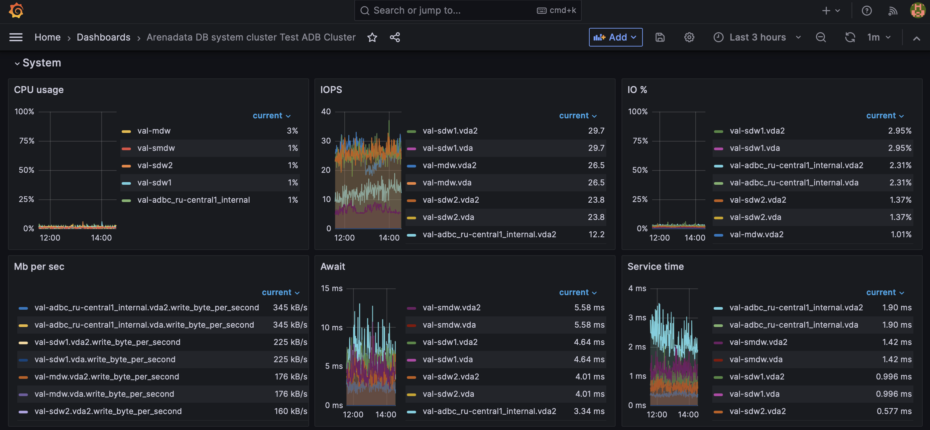Click the Grafana logo icon
The width and height of the screenshot is (930, 430).
pos(16,11)
